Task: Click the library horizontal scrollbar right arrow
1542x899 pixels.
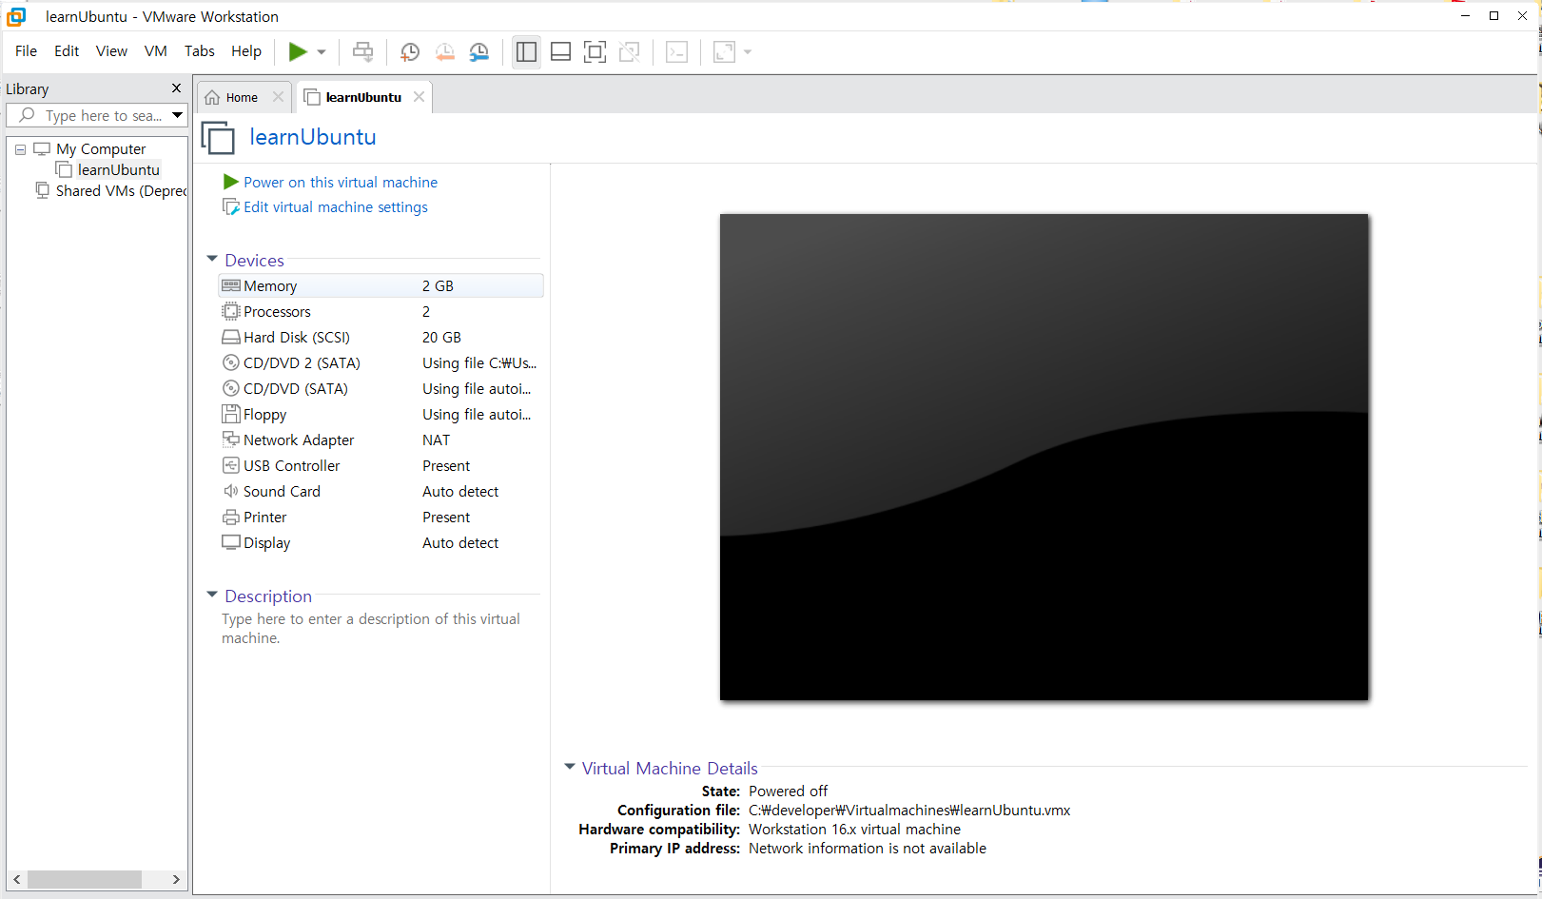Action: tap(176, 880)
